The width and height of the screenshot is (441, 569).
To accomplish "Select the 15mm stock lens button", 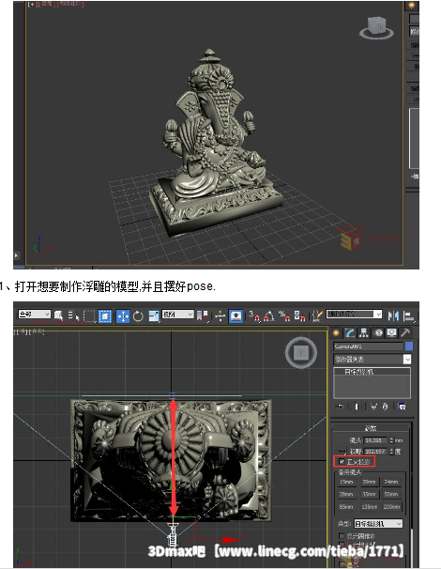I will (x=346, y=482).
